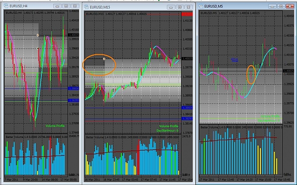Click the upper diamond marker in H4 chart

pos(38,35)
